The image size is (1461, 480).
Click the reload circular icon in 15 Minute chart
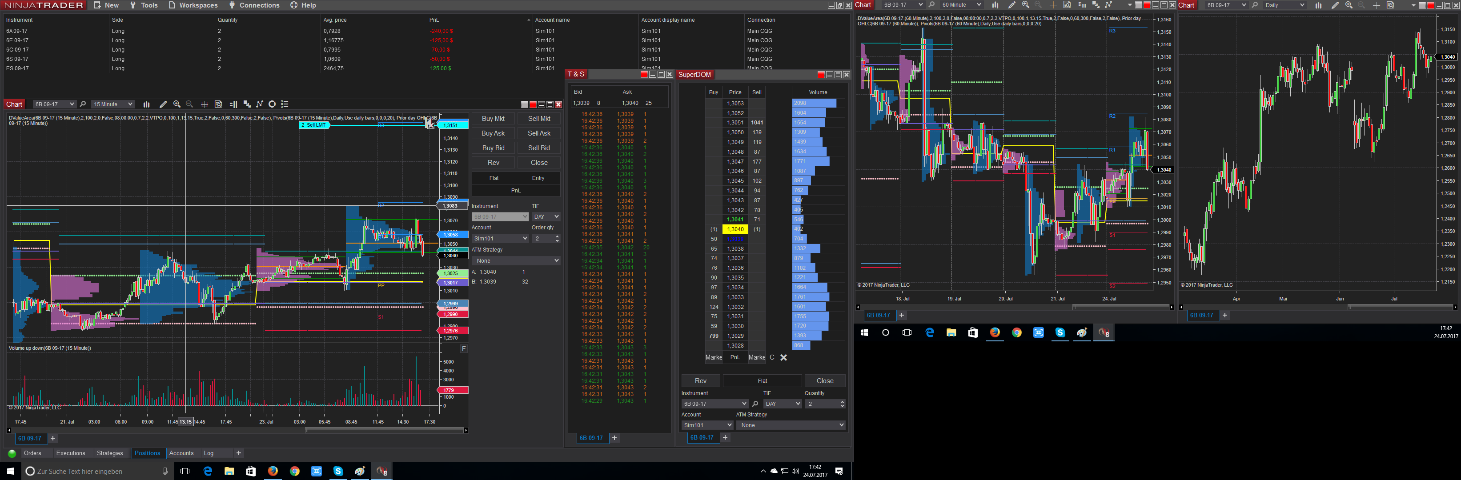click(x=272, y=104)
